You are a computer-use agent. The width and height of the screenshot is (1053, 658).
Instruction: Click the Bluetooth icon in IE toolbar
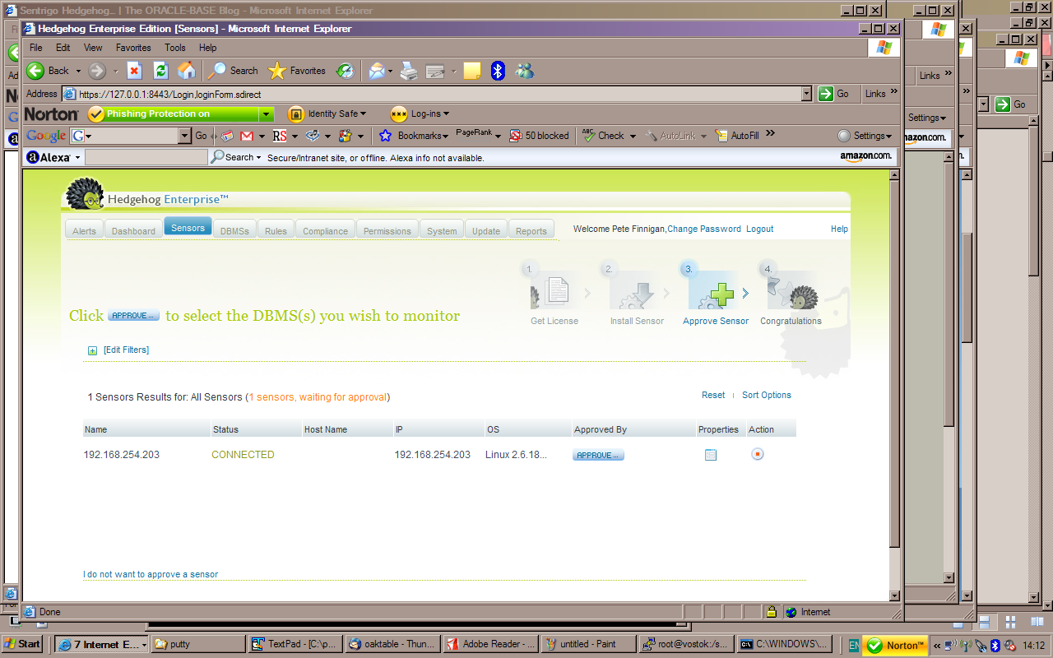(498, 71)
